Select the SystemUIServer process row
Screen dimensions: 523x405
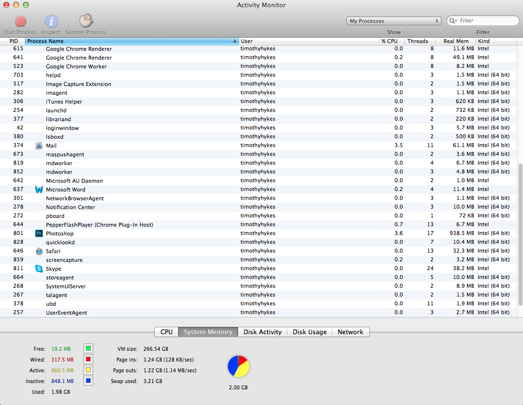click(x=259, y=286)
